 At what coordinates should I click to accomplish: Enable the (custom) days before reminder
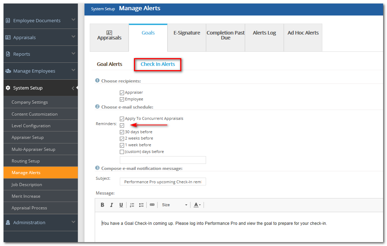click(x=122, y=152)
